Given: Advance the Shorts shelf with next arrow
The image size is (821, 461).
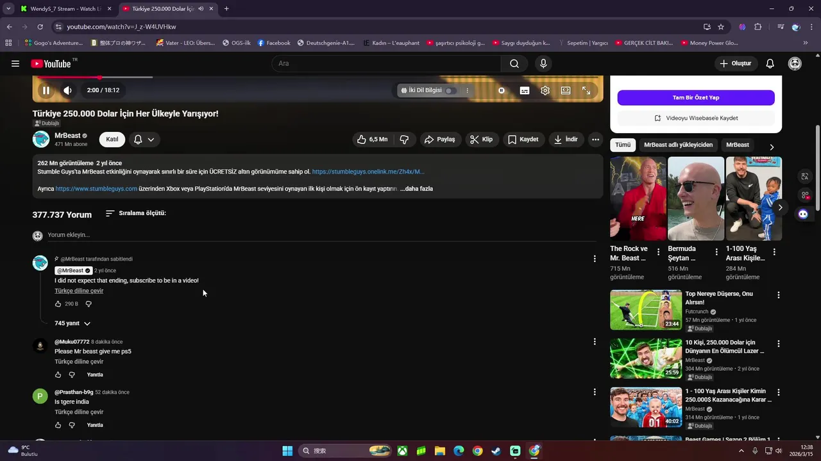Looking at the screenshot, I should pos(780,207).
